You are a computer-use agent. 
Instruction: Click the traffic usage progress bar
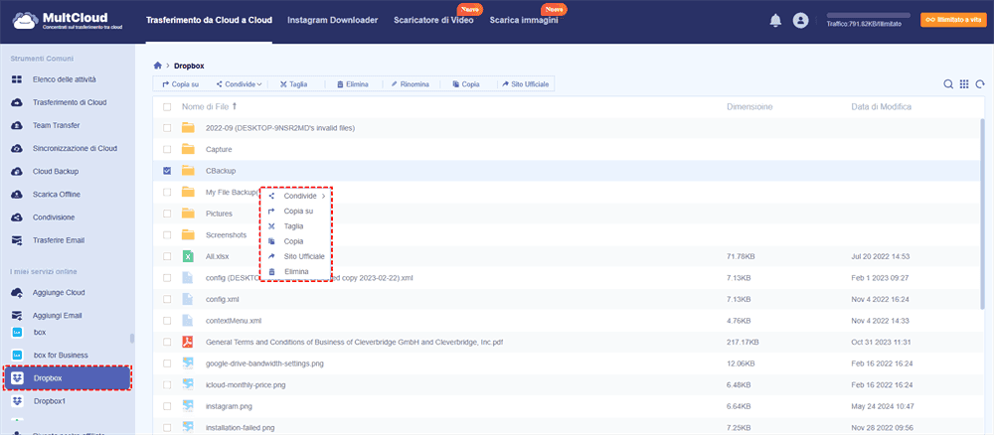[868, 15]
